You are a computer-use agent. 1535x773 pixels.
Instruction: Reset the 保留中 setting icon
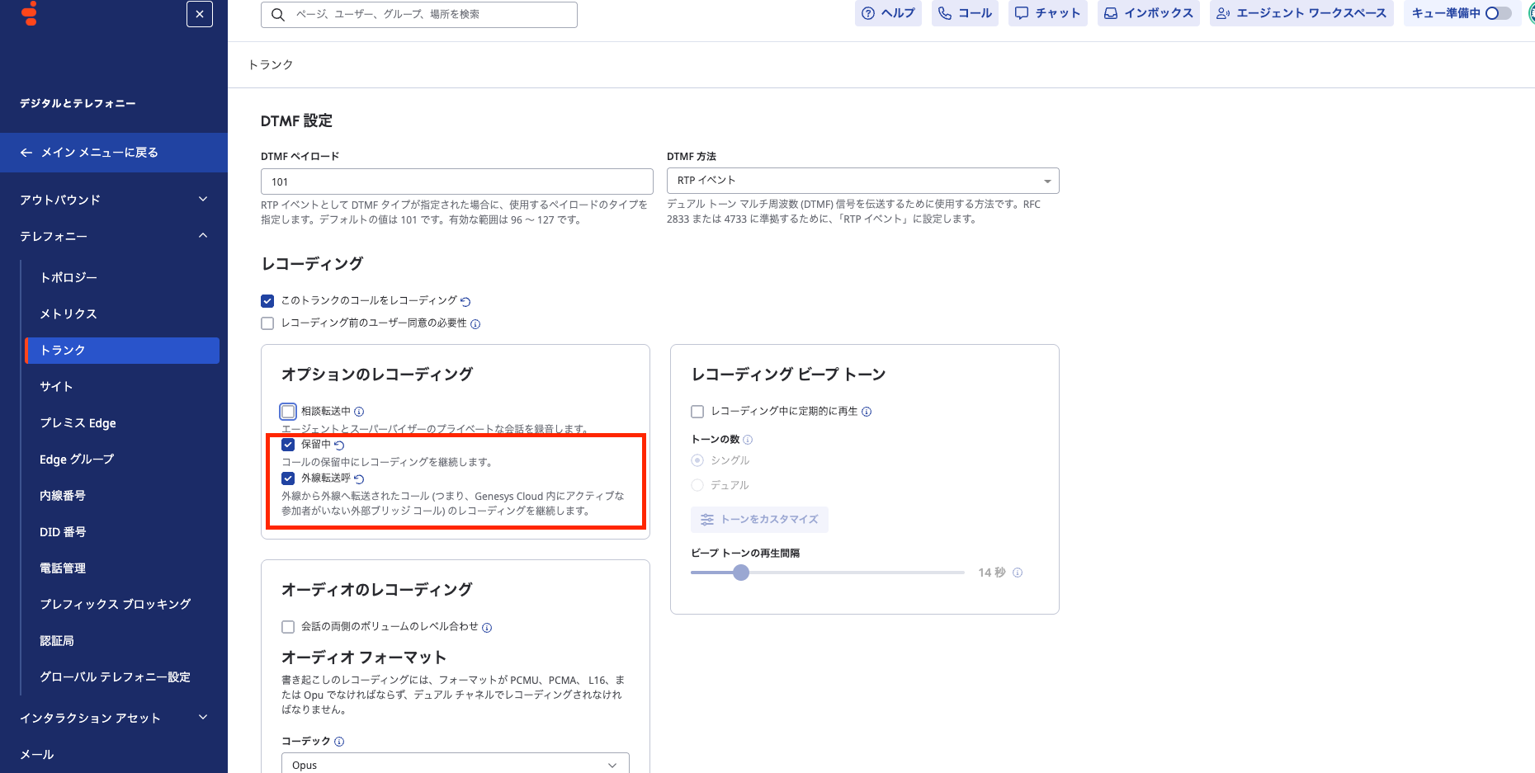pos(339,445)
